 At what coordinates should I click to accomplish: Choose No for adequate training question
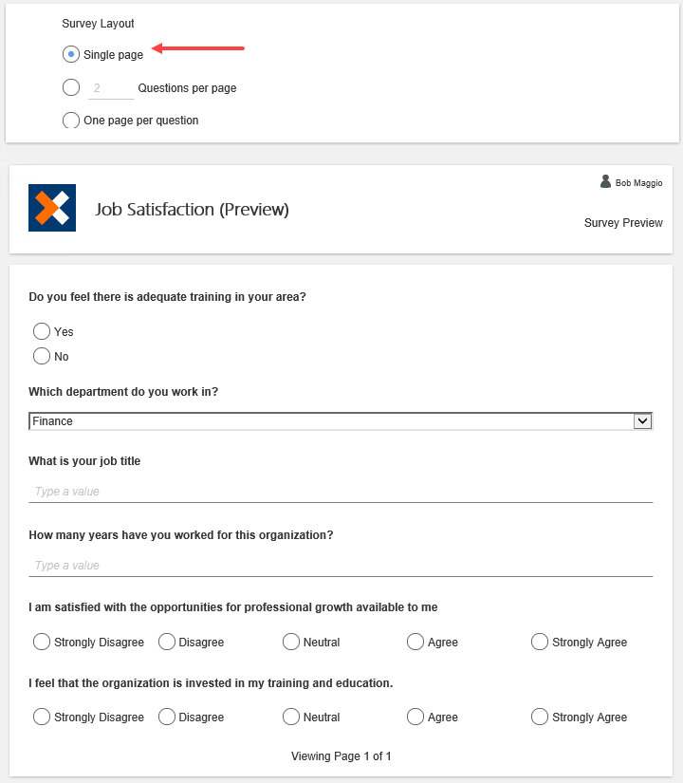41,356
